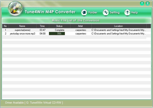
Task: Click the Help question mark icon
Action: tap(127, 12)
